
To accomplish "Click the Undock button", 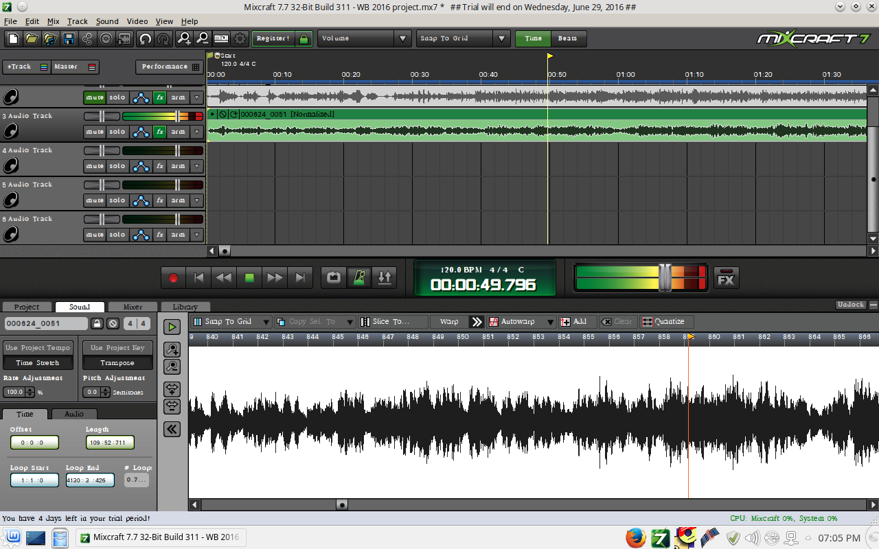I will click(x=850, y=305).
